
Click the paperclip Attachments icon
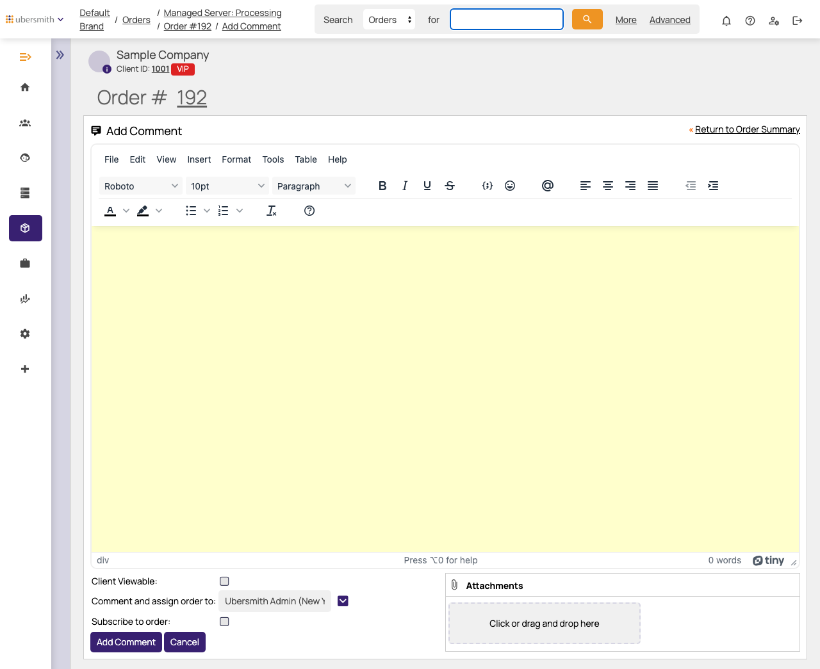454,584
